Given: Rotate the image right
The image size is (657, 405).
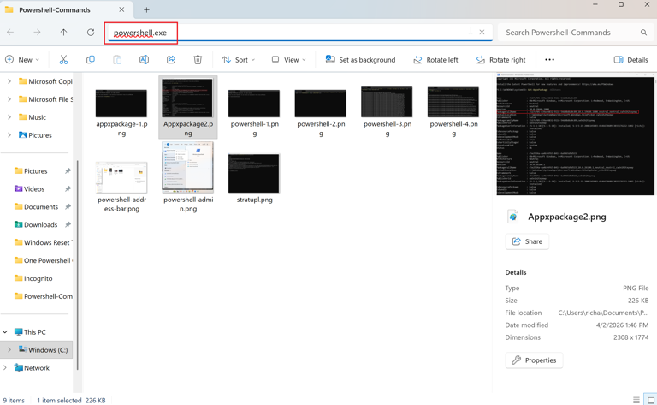Looking at the screenshot, I should pyautogui.click(x=501, y=60).
